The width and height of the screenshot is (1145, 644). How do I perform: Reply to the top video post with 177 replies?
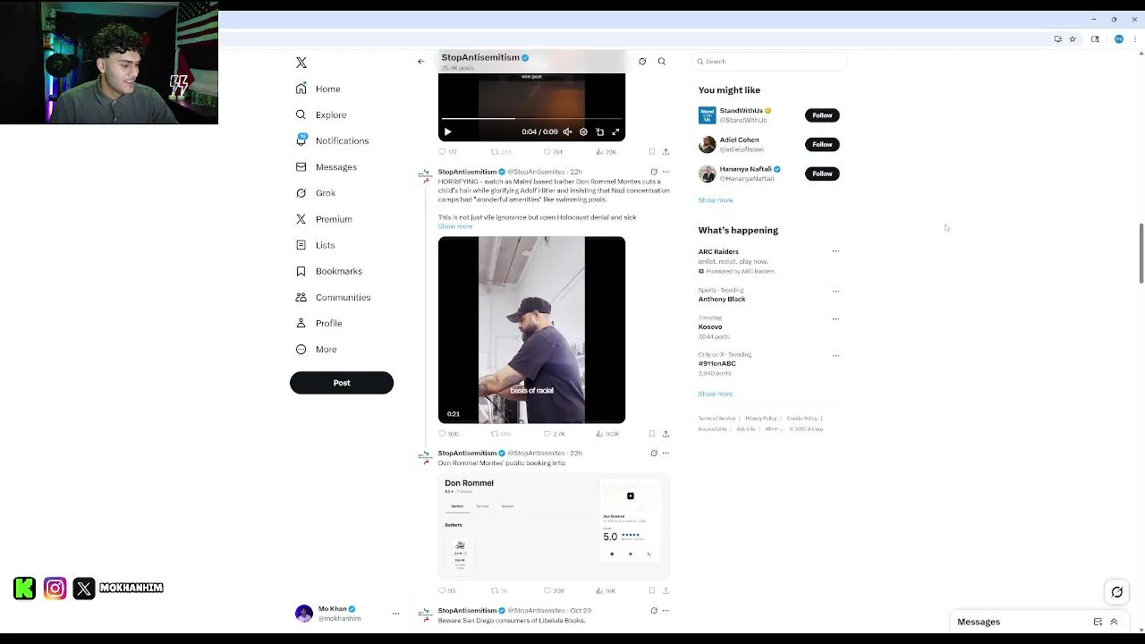click(x=447, y=152)
